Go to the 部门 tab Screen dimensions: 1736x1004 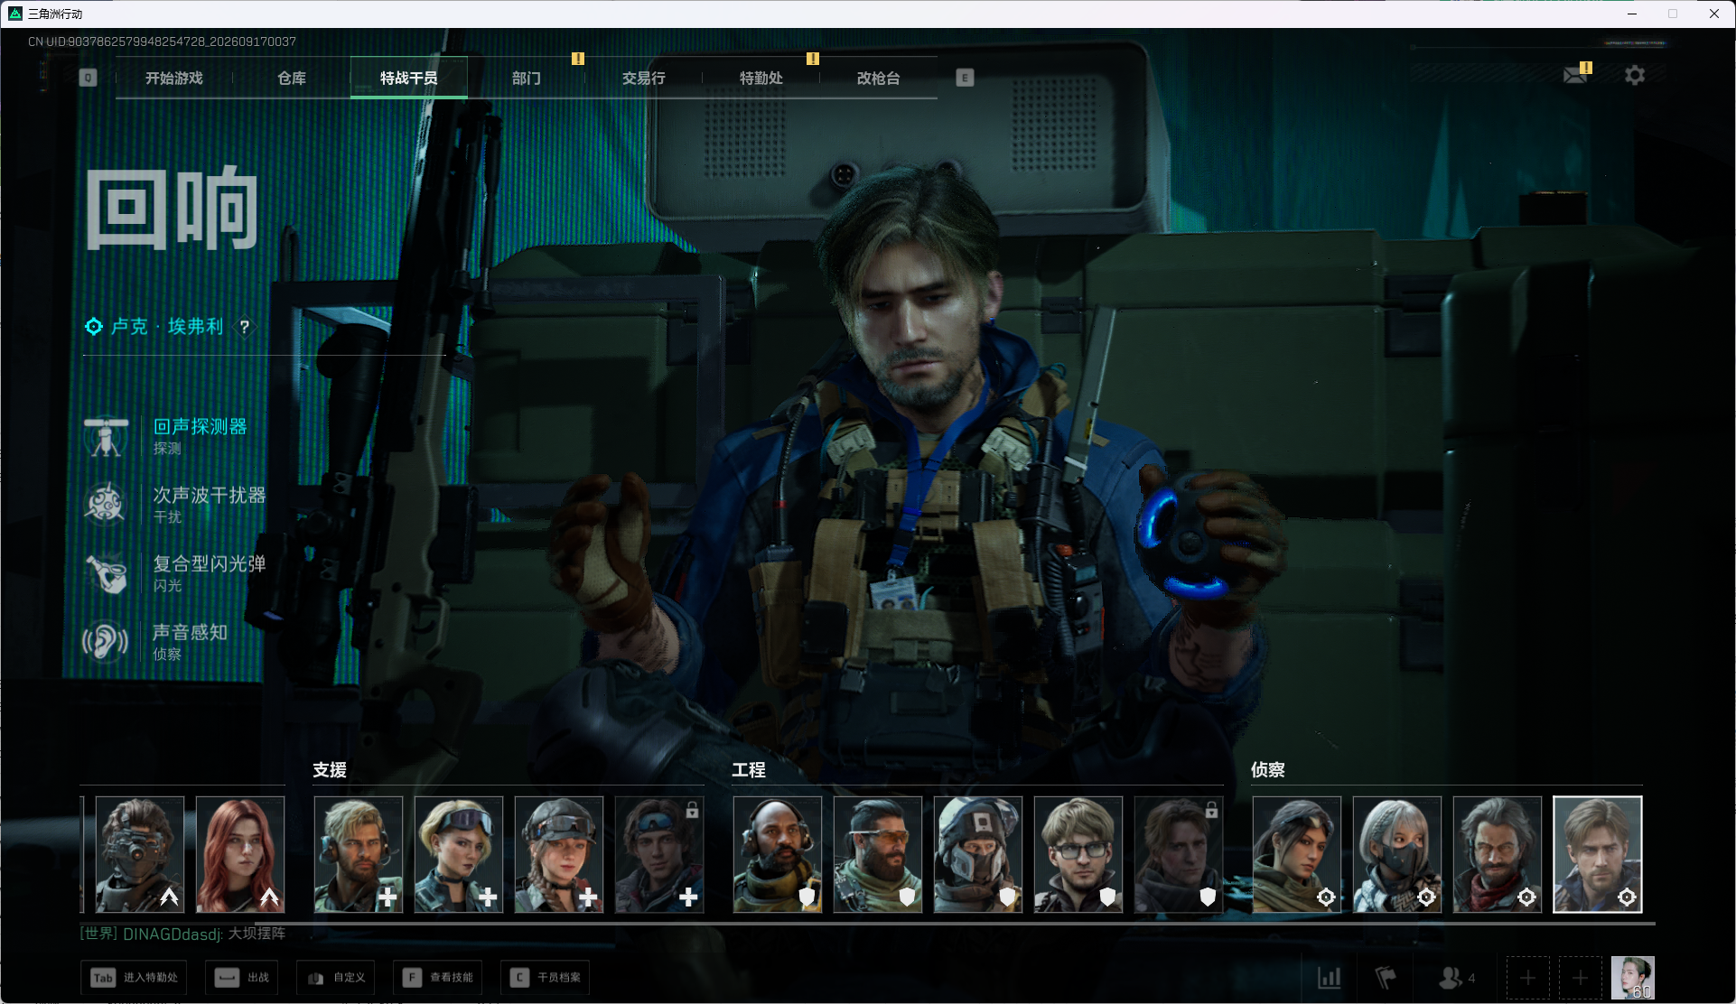[527, 79]
